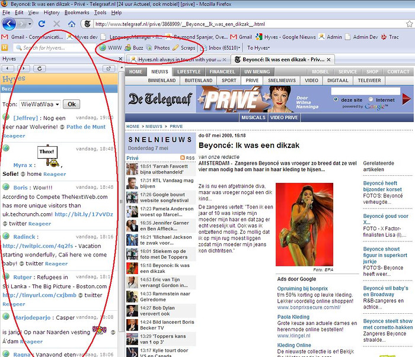Pop out the Hyves sidebar panel
The width and height of the screenshot is (415, 357).
click(x=109, y=69)
